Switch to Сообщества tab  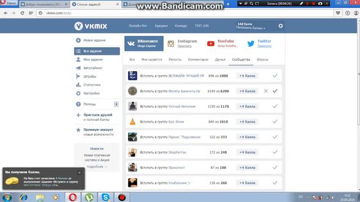coord(241,59)
